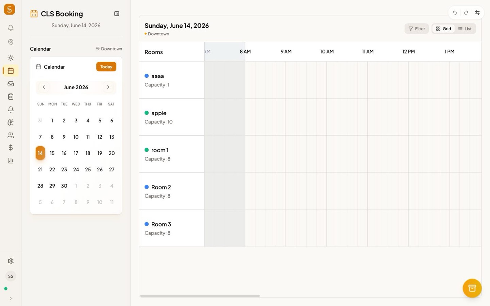490x306 pixels.
Task: Select June 15 in the mini calendar
Action: [x=52, y=153]
